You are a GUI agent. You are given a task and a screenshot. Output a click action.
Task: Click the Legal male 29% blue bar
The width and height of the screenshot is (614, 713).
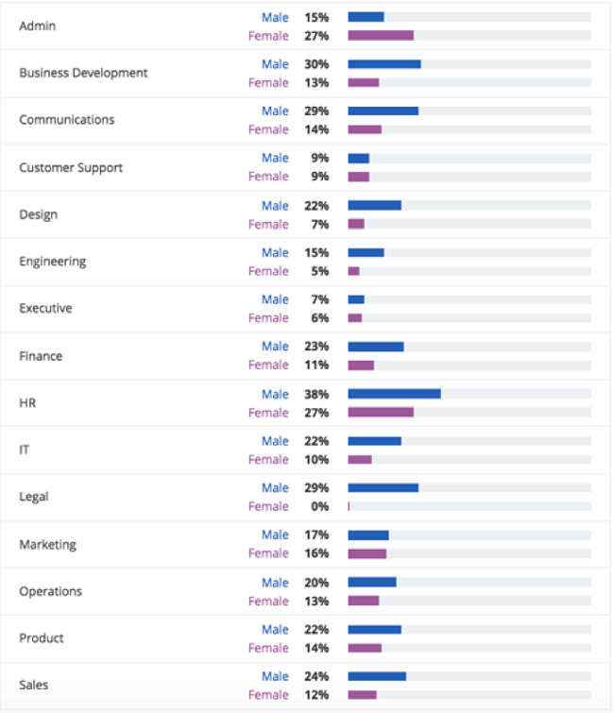click(383, 488)
